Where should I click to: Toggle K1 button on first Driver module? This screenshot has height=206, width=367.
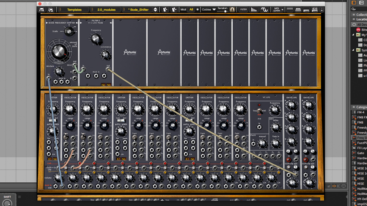[x=50, y=159]
